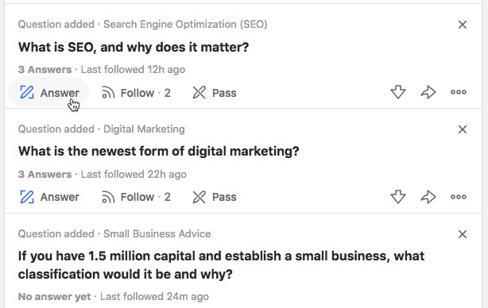This screenshot has height=308, width=488.
Task: Dismiss the Small Business Advice question card
Action: tap(463, 234)
